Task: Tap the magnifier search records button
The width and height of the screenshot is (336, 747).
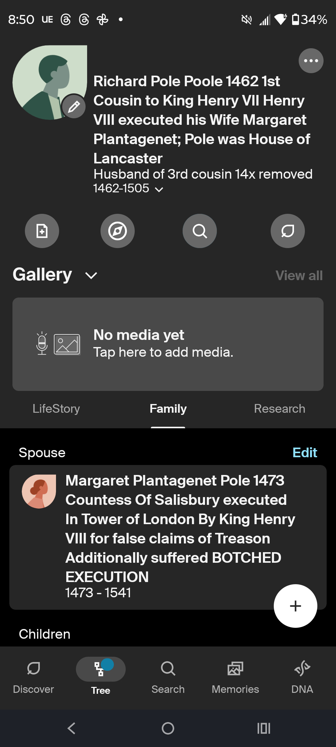Action: point(200,231)
